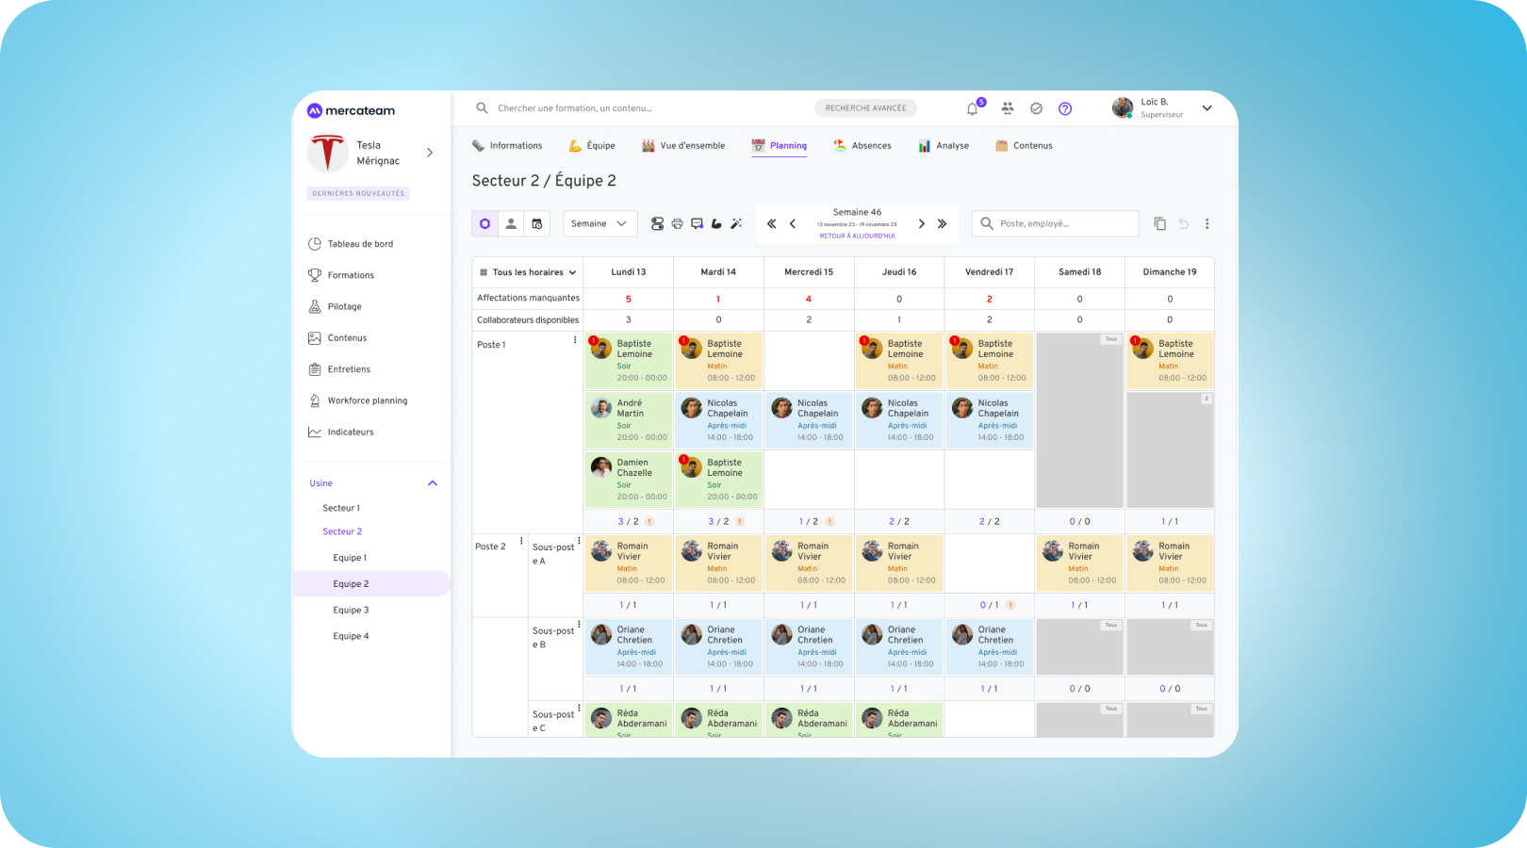This screenshot has width=1527, height=848.
Task: Select the circle post view toggle
Action: 484,224
